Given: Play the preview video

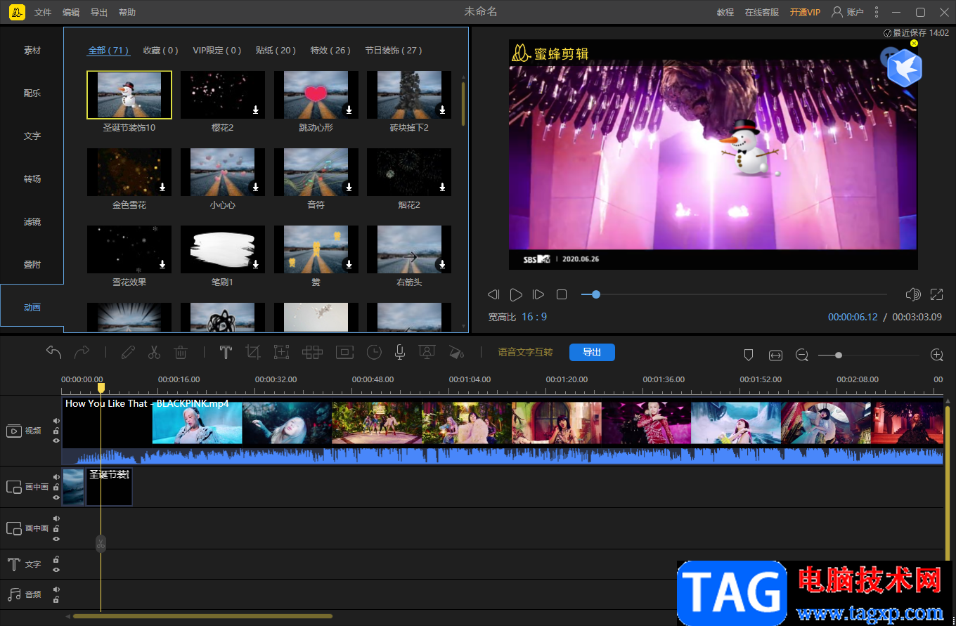Looking at the screenshot, I should tap(516, 294).
